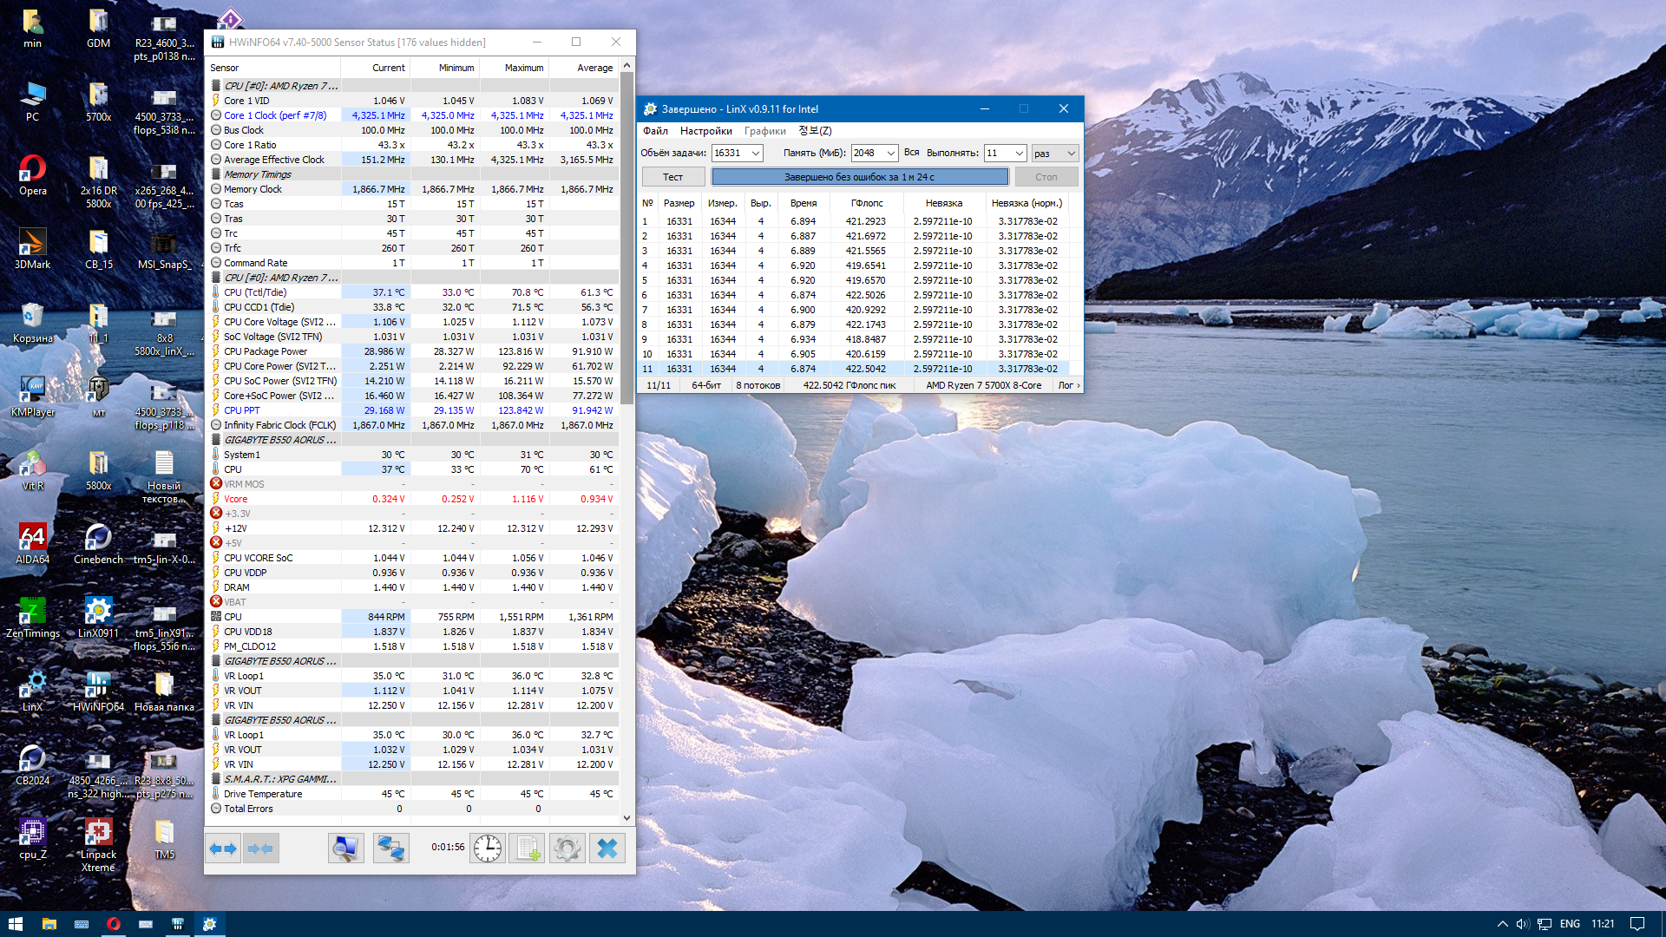Click the magnifier monitor icon in HWiNFO
This screenshot has width=1666, height=937.
345,849
